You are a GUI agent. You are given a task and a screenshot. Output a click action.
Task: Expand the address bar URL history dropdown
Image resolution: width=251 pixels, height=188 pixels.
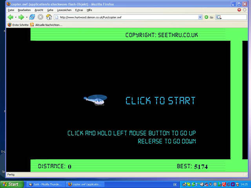coord(200,17)
